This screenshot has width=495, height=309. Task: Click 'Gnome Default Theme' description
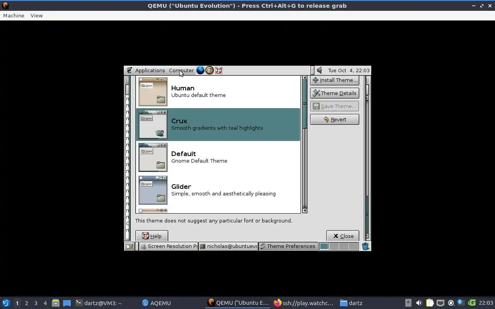coord(199,161)
